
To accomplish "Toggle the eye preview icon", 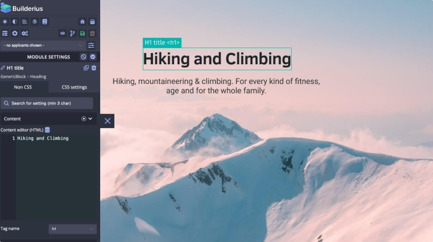I will [x=63, y=33].
